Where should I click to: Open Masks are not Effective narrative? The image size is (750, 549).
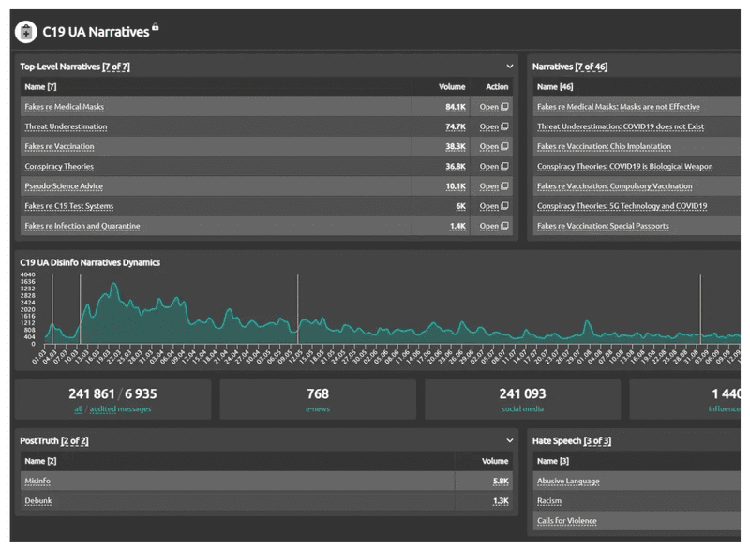point(618,107)
